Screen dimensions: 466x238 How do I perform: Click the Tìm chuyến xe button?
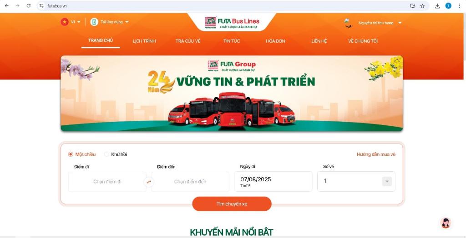click(232, 204)
